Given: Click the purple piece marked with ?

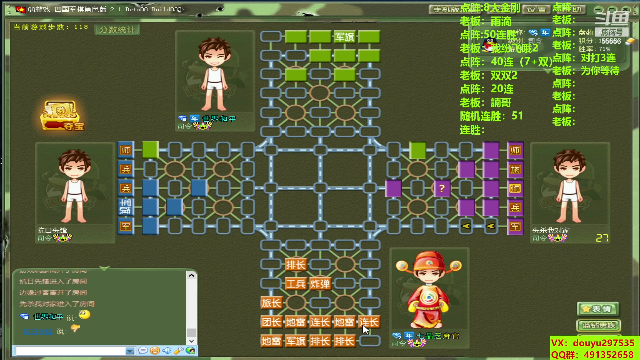Looking at the screenshot, I should point(442,188).
